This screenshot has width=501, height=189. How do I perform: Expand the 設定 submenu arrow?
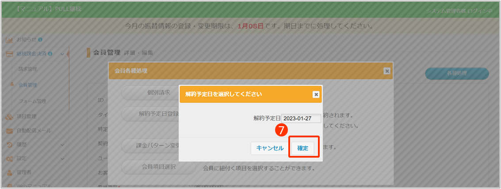click(x=62, y=159)
